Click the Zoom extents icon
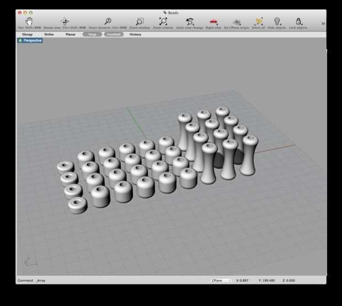 163,22
